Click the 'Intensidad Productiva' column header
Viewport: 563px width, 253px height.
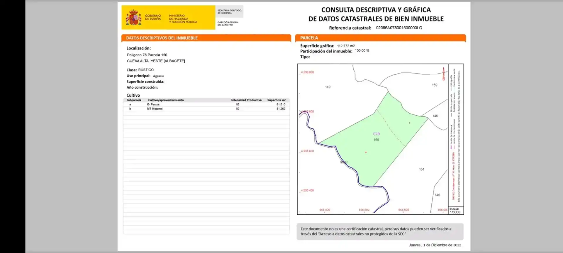pos(246,100)
